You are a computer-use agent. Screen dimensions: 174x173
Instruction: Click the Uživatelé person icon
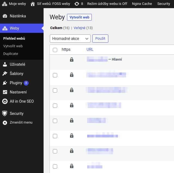tap(5, 64)
